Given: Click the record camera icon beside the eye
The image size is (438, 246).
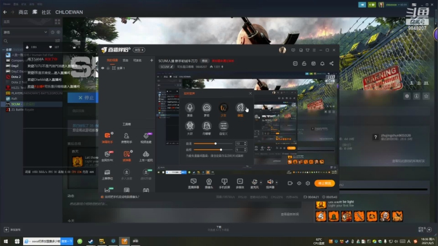Looking at the screenshot, I should coord(290,183).
